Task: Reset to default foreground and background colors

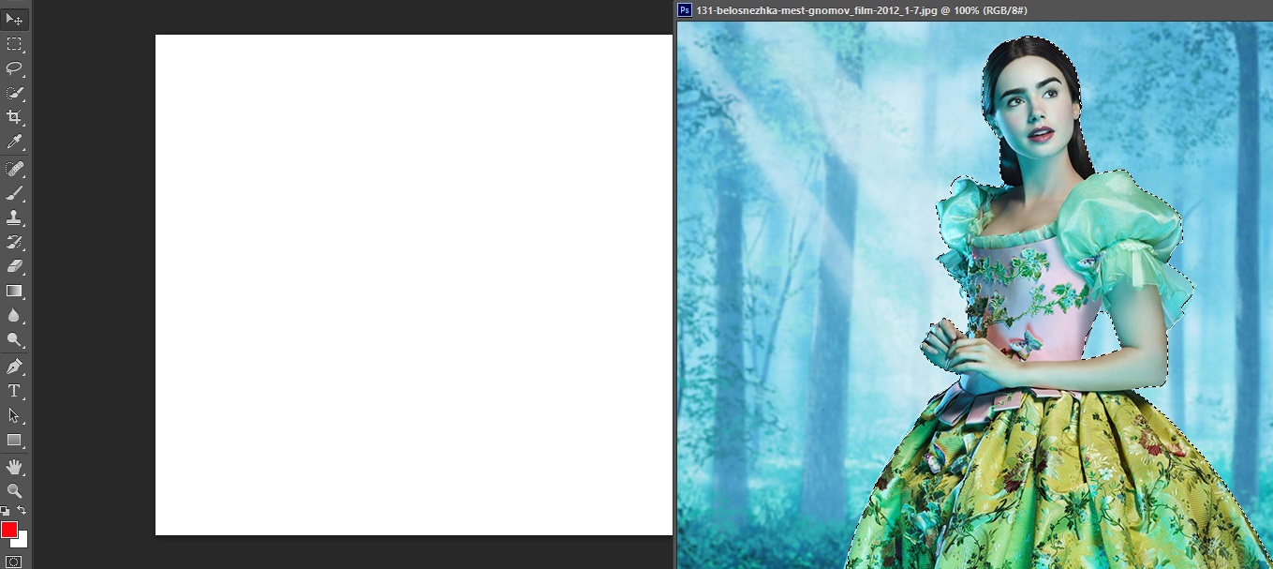Action: click(5, 511)
